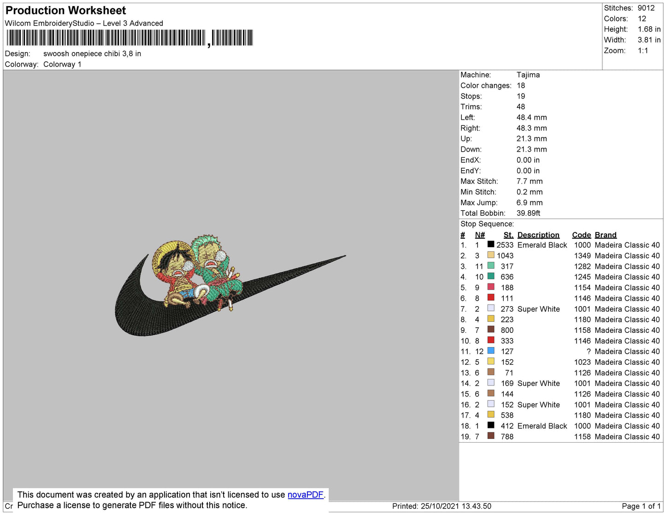The width and height of the screenshot is (666, 515).
Task: Click the teal swatch for code 1245
Action: click(491, 276)
